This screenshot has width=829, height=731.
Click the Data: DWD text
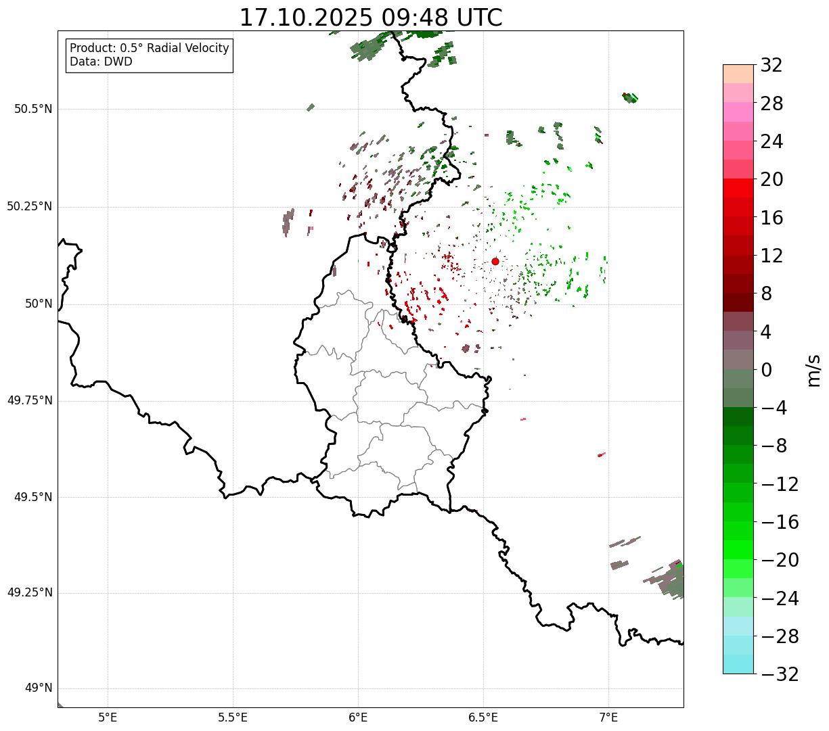coord(101,62)
